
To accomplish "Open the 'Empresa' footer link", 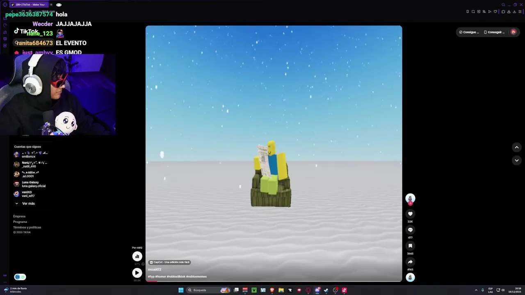I will 19,216.
